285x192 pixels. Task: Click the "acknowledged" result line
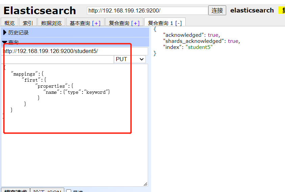point(192,35)
